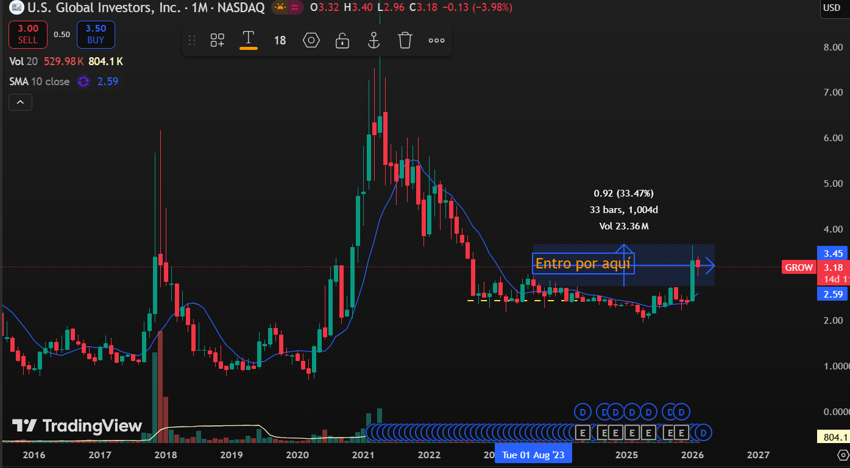
Task: Collapse the indicator legend with chevron
Action: pos(20,102)
